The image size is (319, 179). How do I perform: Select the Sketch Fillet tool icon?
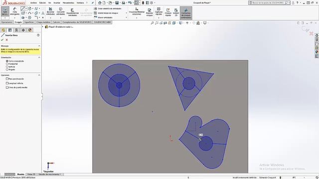[x=36, y=17]
